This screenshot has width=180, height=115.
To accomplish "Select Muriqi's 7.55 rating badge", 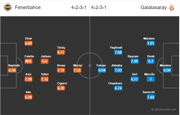I will coord(77,70).
